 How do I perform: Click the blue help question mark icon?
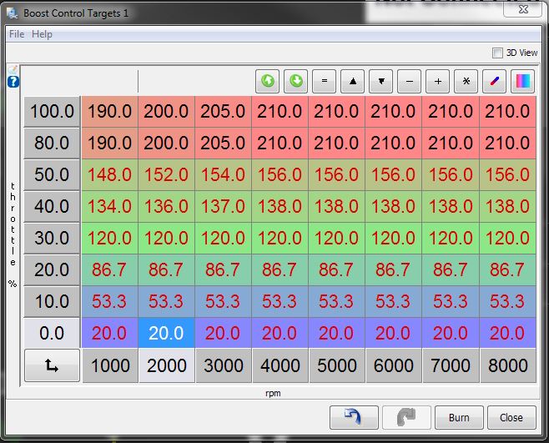[x=13, y=82]
